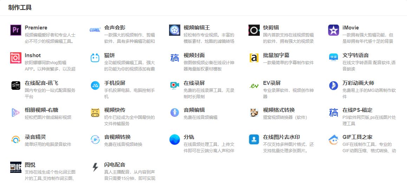Open the 视频编辑王 title link

coord(196,28)
